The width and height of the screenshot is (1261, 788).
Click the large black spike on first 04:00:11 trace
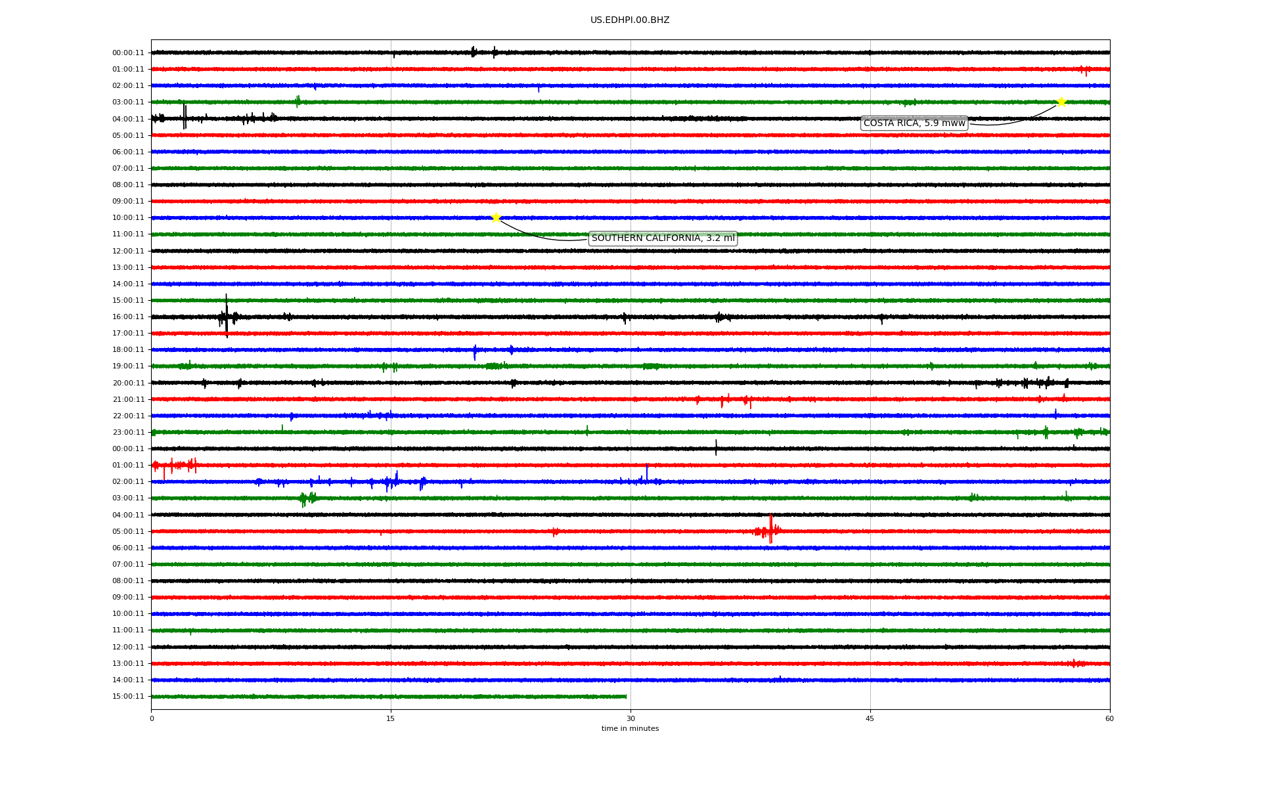tap(185, 116)
